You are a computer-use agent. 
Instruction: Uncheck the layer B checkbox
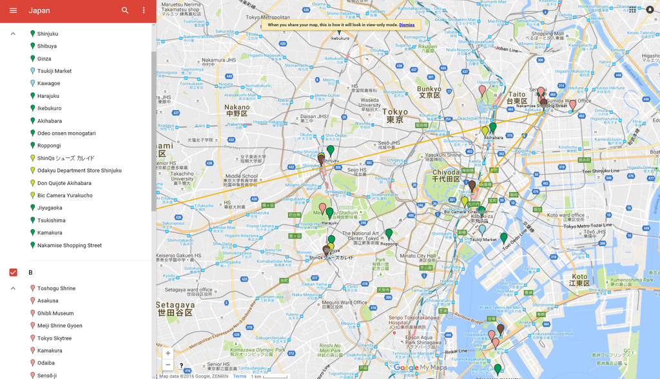pos(13,273)
